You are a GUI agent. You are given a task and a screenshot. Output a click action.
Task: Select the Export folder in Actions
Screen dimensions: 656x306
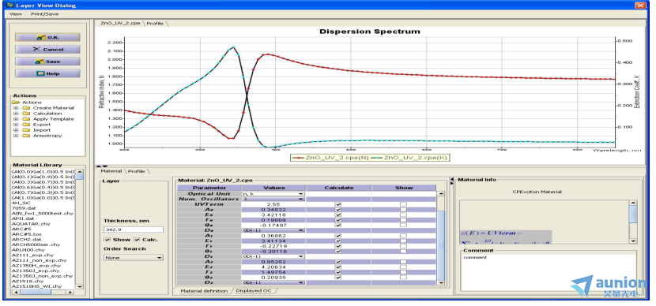(x=42, y=125)
